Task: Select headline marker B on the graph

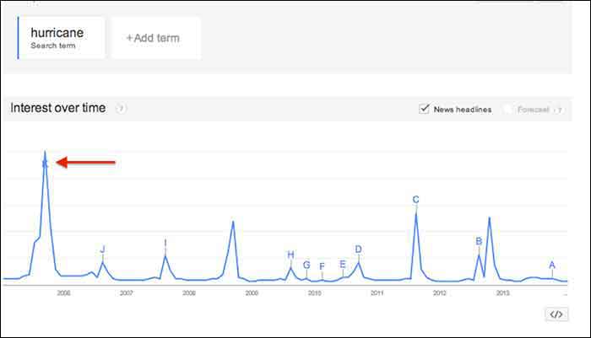Action: point(479,241)
